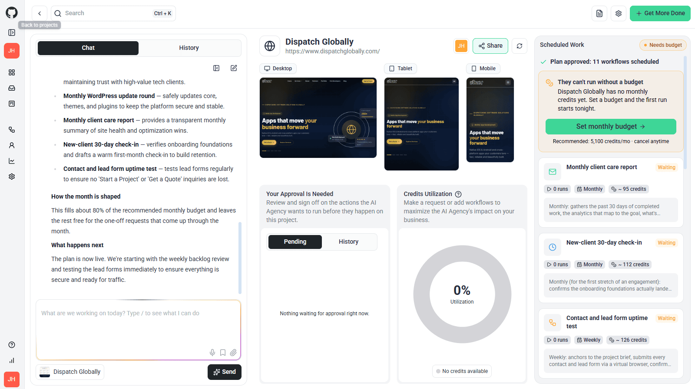Image resolution: width=695 pixels, height=389 pixels.
Task: Click the clock icon on New-client 30-day check-in
Action: pos(553,247)
